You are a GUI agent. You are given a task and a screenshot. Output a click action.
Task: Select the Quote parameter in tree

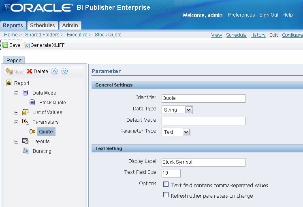[46, 131]
